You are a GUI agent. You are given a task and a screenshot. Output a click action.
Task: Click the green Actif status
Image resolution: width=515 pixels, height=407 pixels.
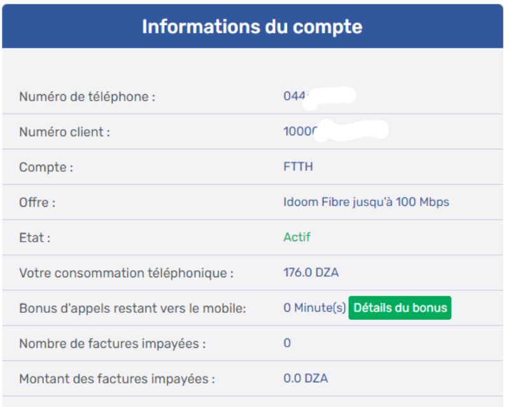pyautogui.click(x=297, y=237)
